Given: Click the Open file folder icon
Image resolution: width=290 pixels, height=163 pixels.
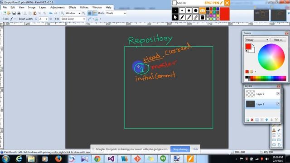Looking at the screenshot, I should [x=9, y=13].
